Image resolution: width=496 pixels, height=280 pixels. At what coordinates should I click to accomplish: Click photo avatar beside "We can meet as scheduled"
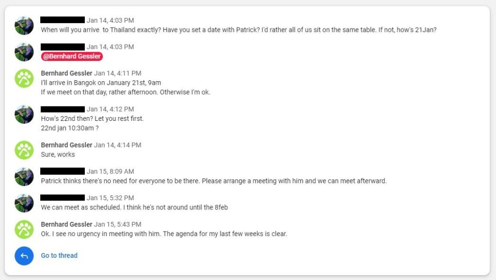click(x=24, y=203)
